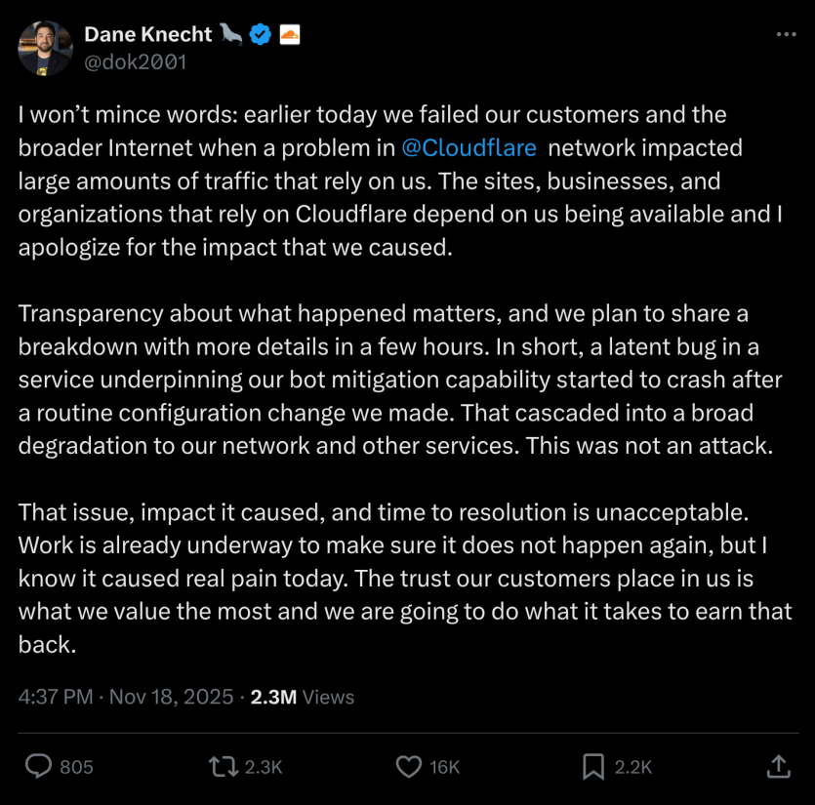Viewport: 815px width, 805px height.
Task: Click the Cloudflare logo emoji in the display name
Action: [290, 33]
